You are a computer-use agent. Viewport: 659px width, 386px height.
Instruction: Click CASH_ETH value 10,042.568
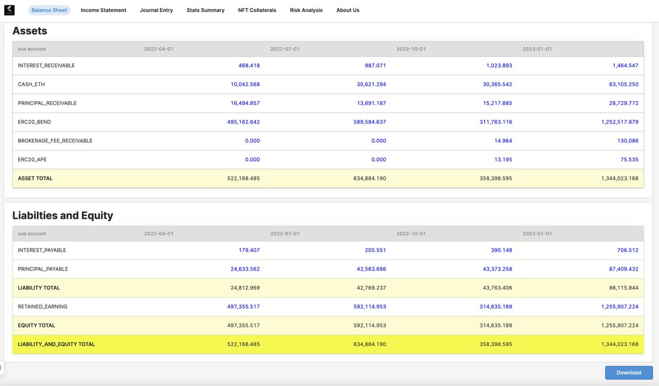pos(245,84)
